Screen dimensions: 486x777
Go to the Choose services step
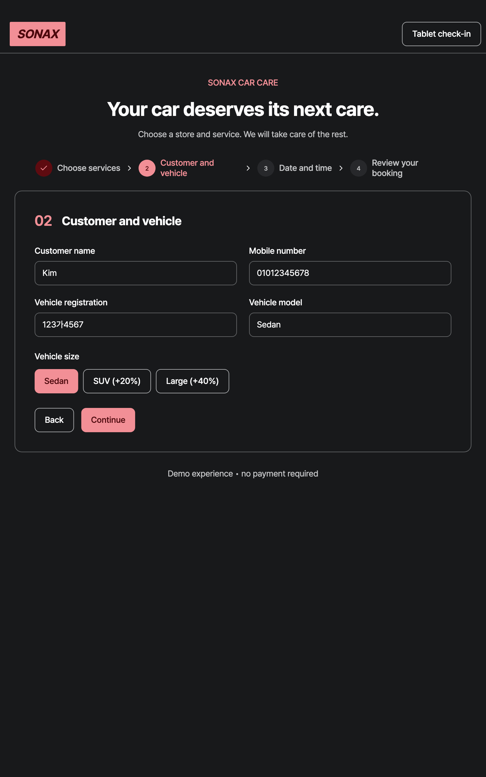[89, 168]
